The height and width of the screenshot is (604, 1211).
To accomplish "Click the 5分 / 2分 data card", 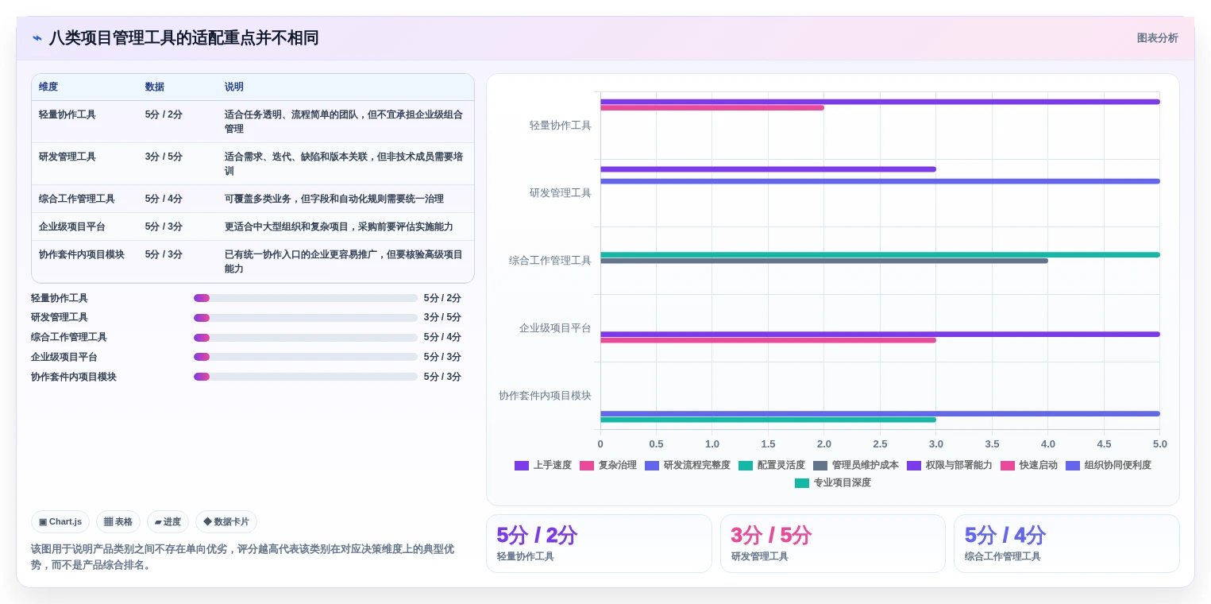I will pos(599,544).
